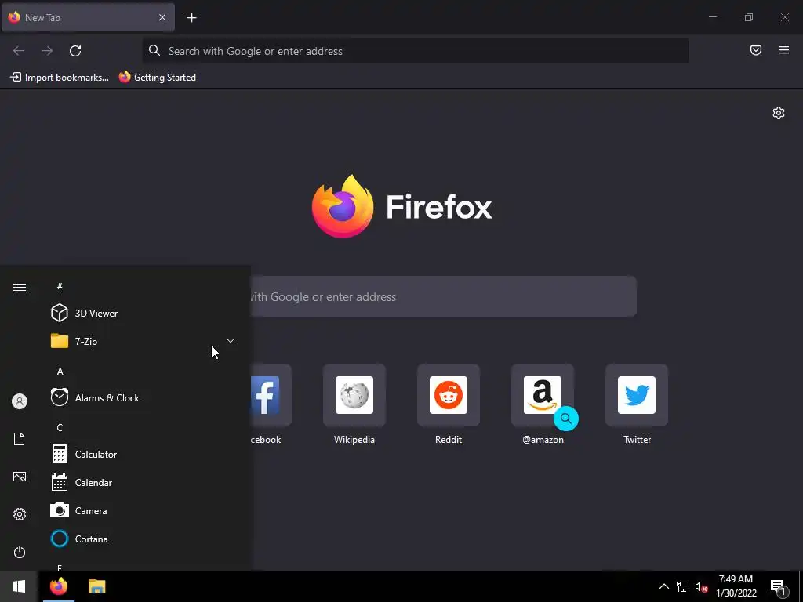Viewport: 803px width, 602px height.
Task: Open Pictures from Start sidebar
Action: [x=20, y=477]
